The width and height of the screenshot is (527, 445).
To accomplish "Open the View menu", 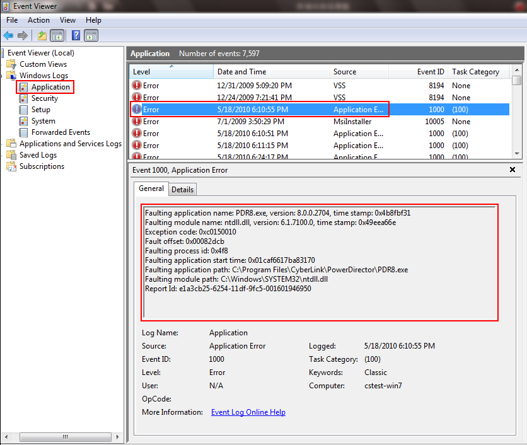I will click(x=67, y=20).
